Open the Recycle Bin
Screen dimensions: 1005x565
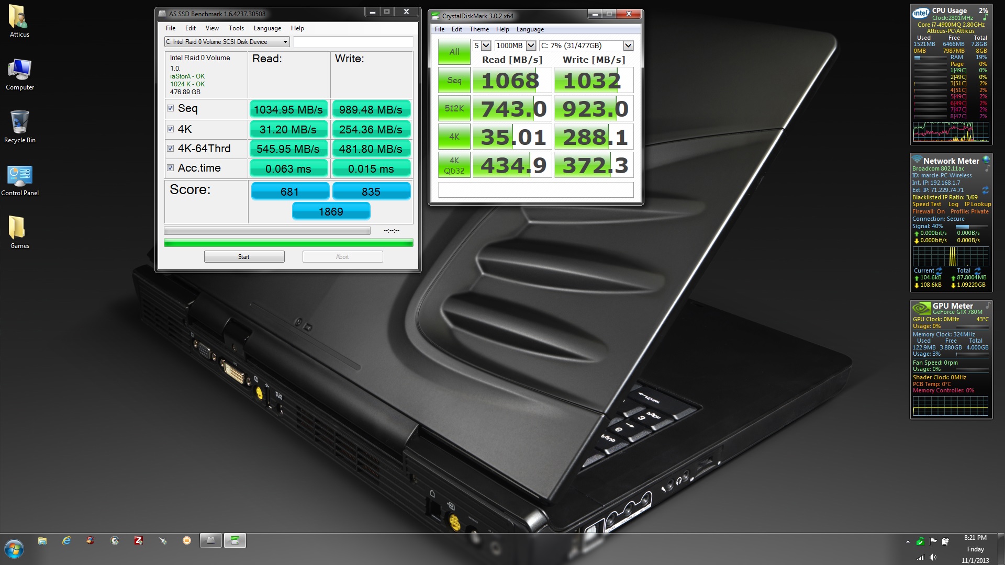[x=19, y=127]
